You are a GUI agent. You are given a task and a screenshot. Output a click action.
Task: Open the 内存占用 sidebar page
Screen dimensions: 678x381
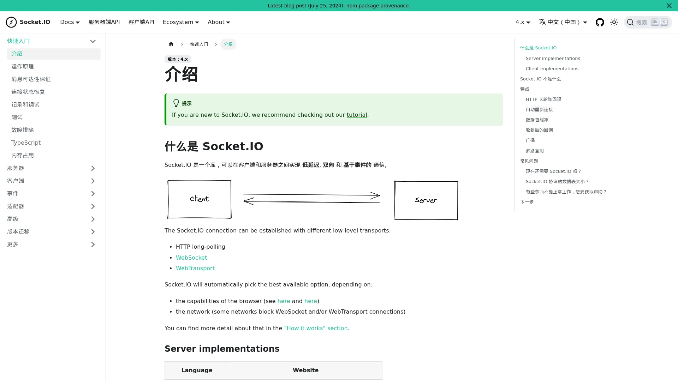(x=54, y=155)
